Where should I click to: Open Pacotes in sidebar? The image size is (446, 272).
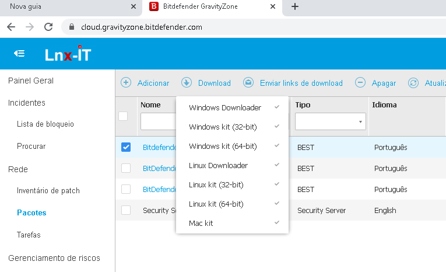pos(31,213)
